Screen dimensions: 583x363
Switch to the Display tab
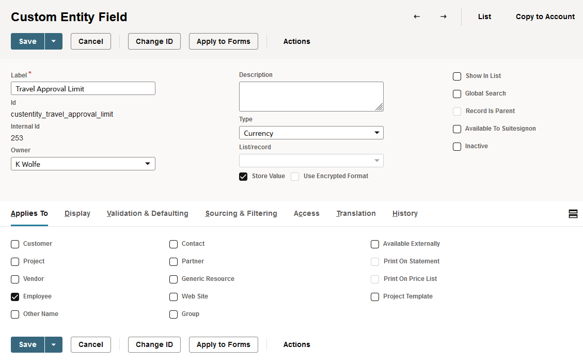(77, 214)
